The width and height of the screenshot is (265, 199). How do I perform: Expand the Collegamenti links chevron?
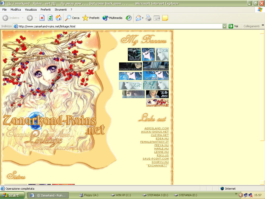(263, 25)
